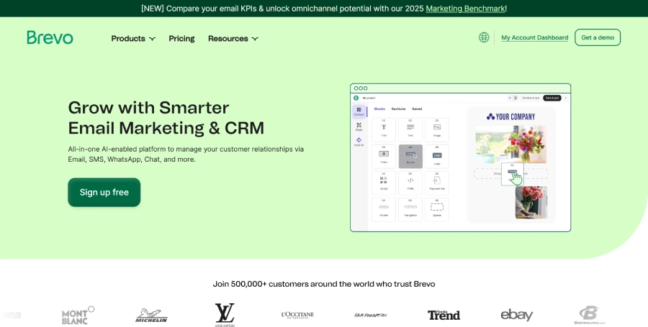
Task: Switch to Sections tab in editor preview
Action: (398, 109)
